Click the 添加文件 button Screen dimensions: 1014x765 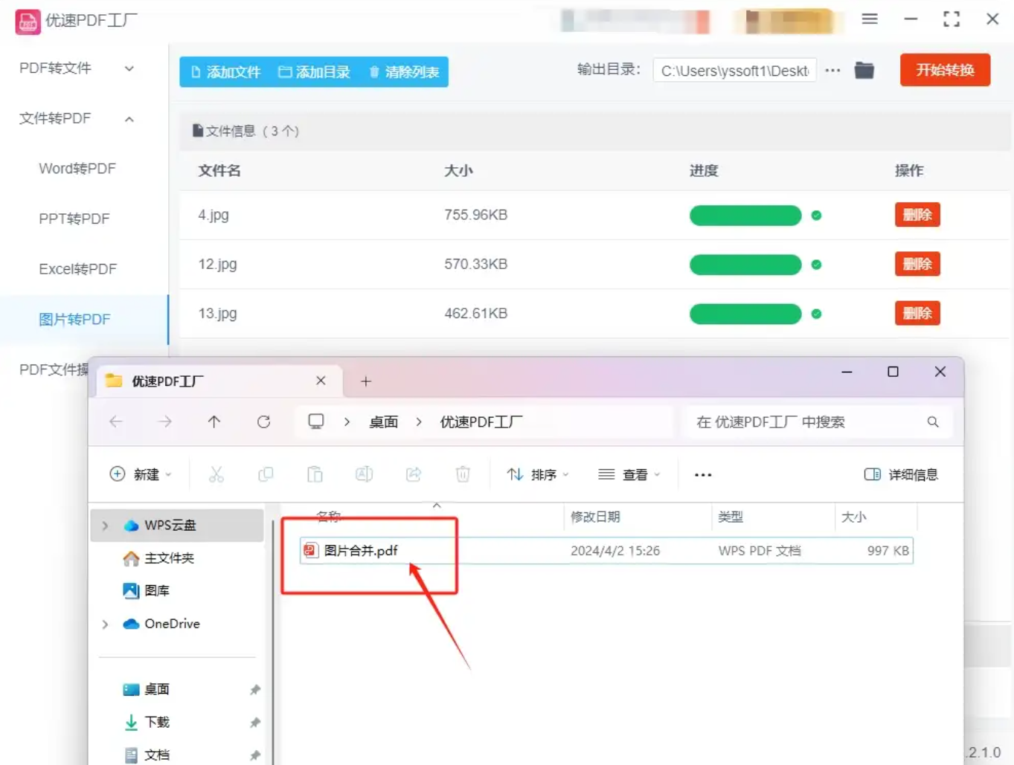coord(226,72)
